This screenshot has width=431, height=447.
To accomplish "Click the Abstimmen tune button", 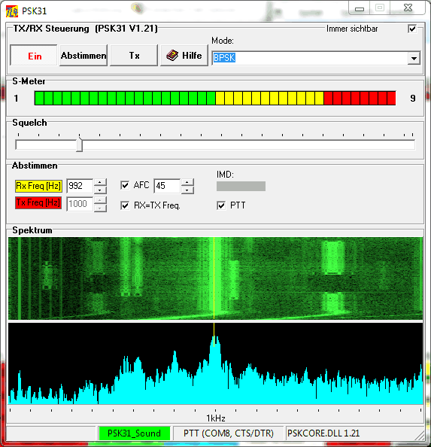I will coord(83,55).
